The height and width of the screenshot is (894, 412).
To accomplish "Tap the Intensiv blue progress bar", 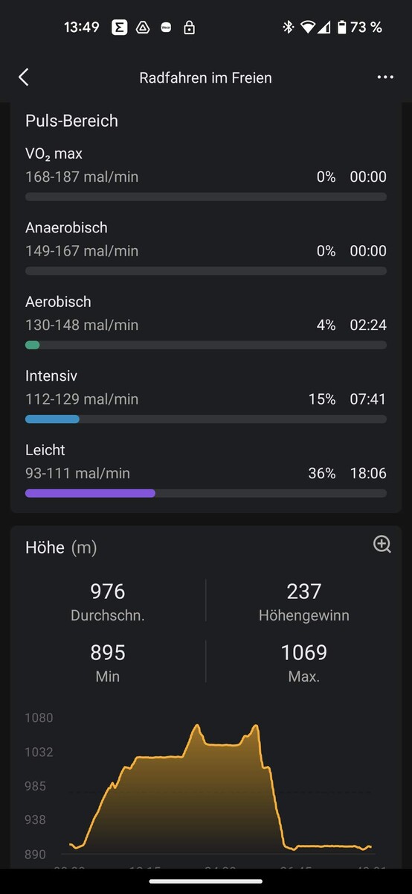I will (x=206, y=419).
